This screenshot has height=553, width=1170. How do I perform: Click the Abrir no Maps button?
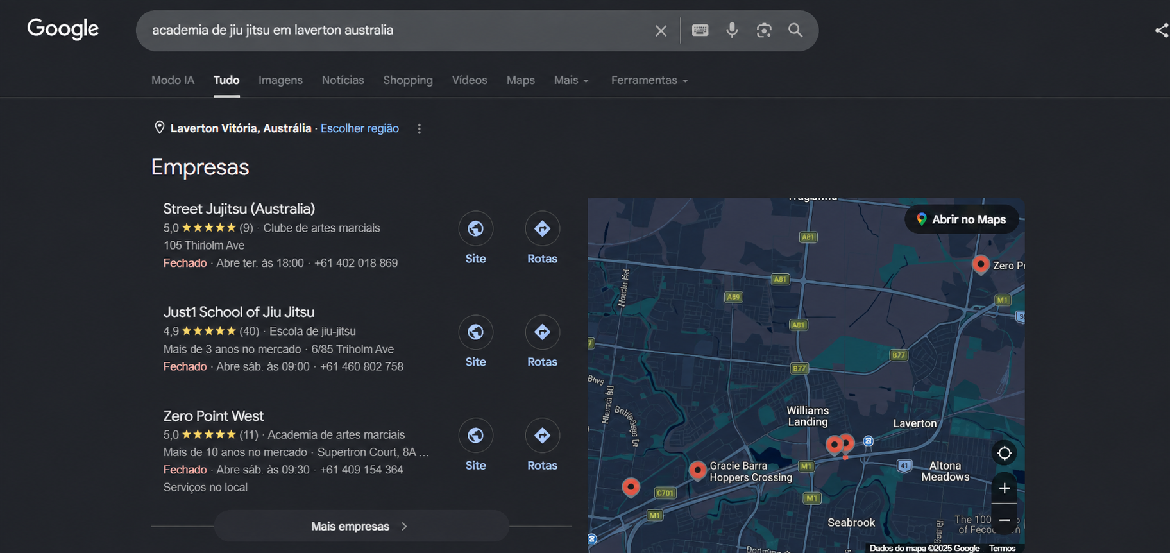961,219
